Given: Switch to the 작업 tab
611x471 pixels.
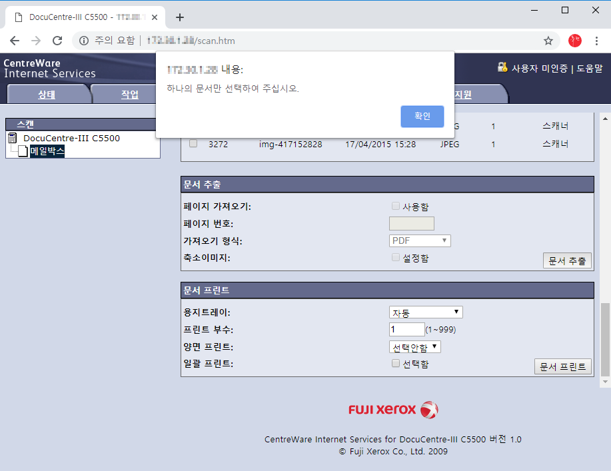Looking at the screenshot, I should click(x=130, y=95).
